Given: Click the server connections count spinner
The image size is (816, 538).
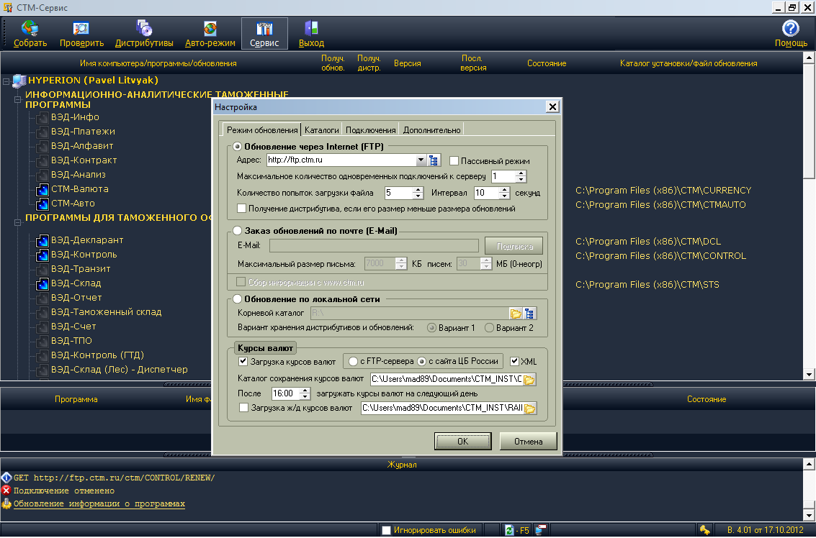Looking at the screenshot, I should 521,177.
